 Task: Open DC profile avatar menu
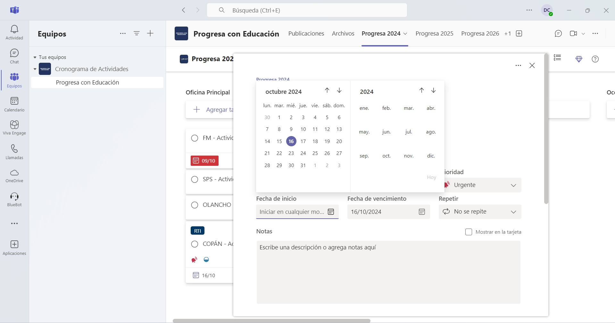click(x=547, y=10)
